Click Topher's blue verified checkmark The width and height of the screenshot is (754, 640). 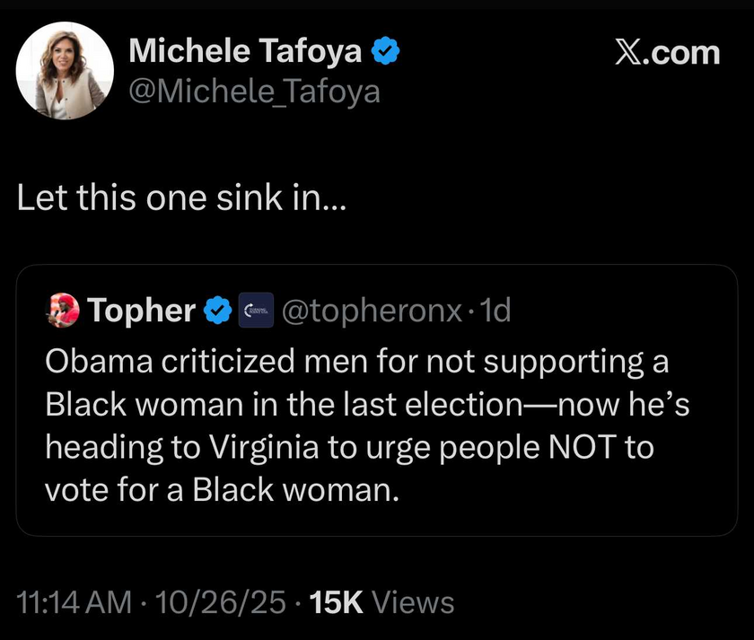[216, 311]
